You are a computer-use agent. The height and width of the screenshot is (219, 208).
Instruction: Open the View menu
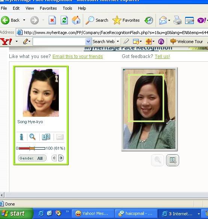tap(30, 8)
